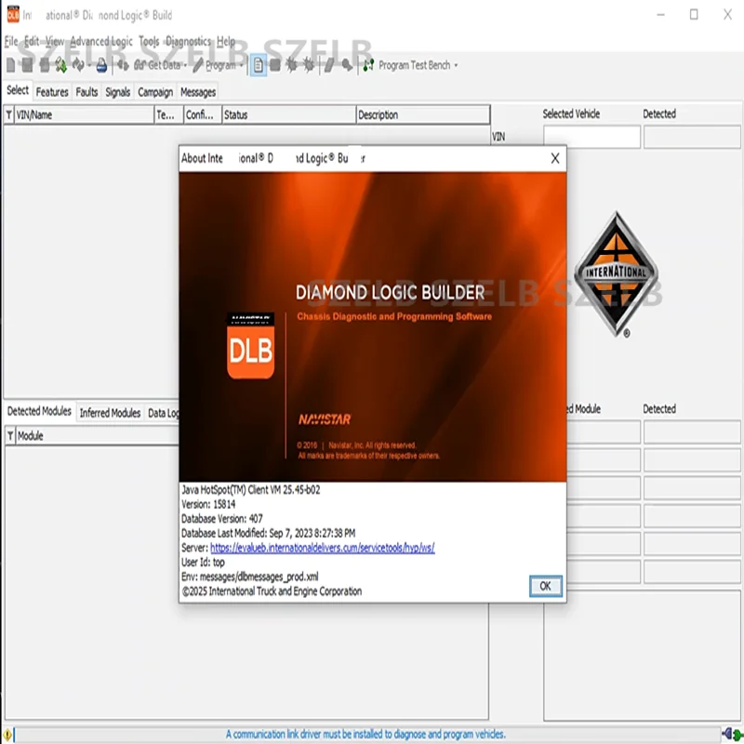The width and height of the screenshot is (744, 744).
Task: Click the blue Print toolbar icon
Action: coord(101,65)
